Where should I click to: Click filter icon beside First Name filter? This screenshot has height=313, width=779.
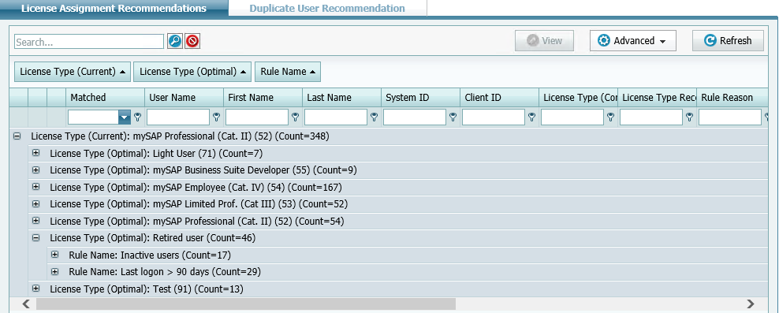pyautogui.click(x=296, y=117)
